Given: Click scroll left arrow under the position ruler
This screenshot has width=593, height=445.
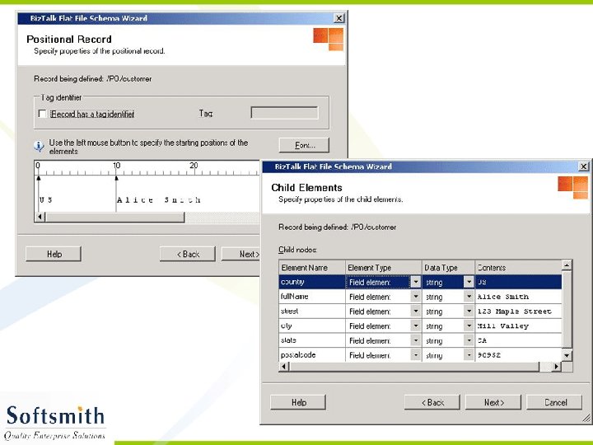Looking at the screenshot, I should pos(40,218).
